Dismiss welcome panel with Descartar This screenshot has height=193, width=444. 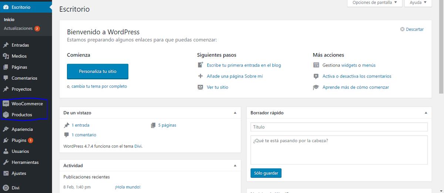point(412,29)
